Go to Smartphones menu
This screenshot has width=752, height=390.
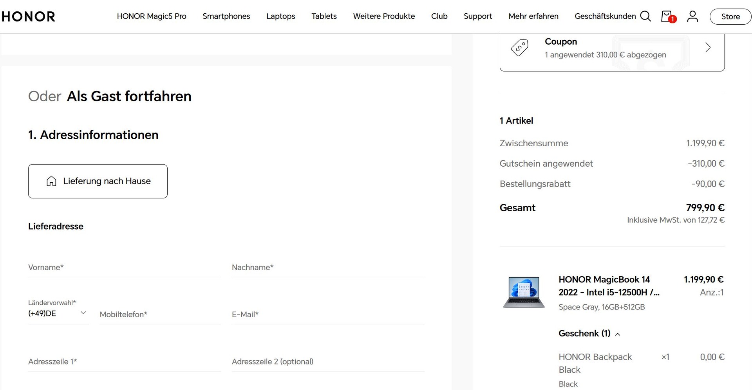coord(226,16)
